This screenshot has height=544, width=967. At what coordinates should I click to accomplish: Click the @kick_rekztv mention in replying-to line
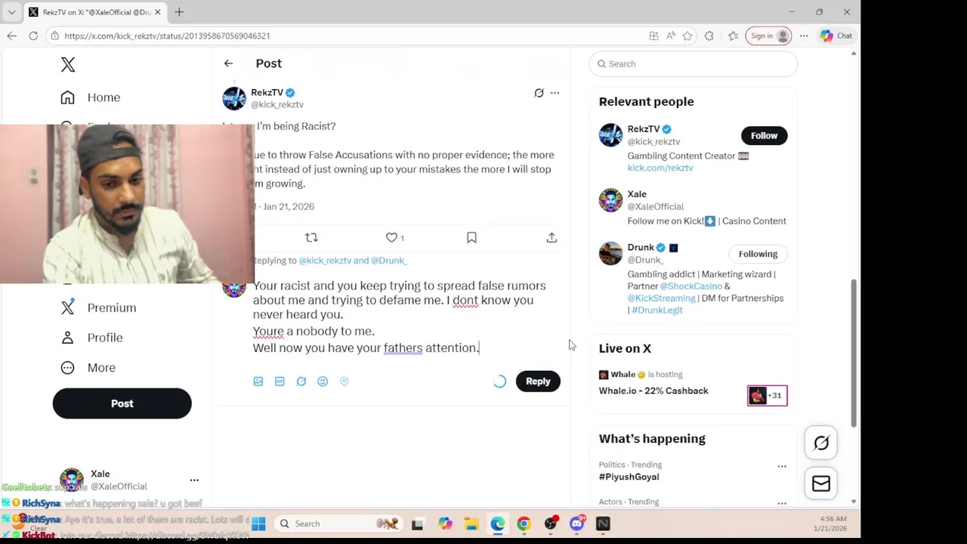click(x=325, y=261)
